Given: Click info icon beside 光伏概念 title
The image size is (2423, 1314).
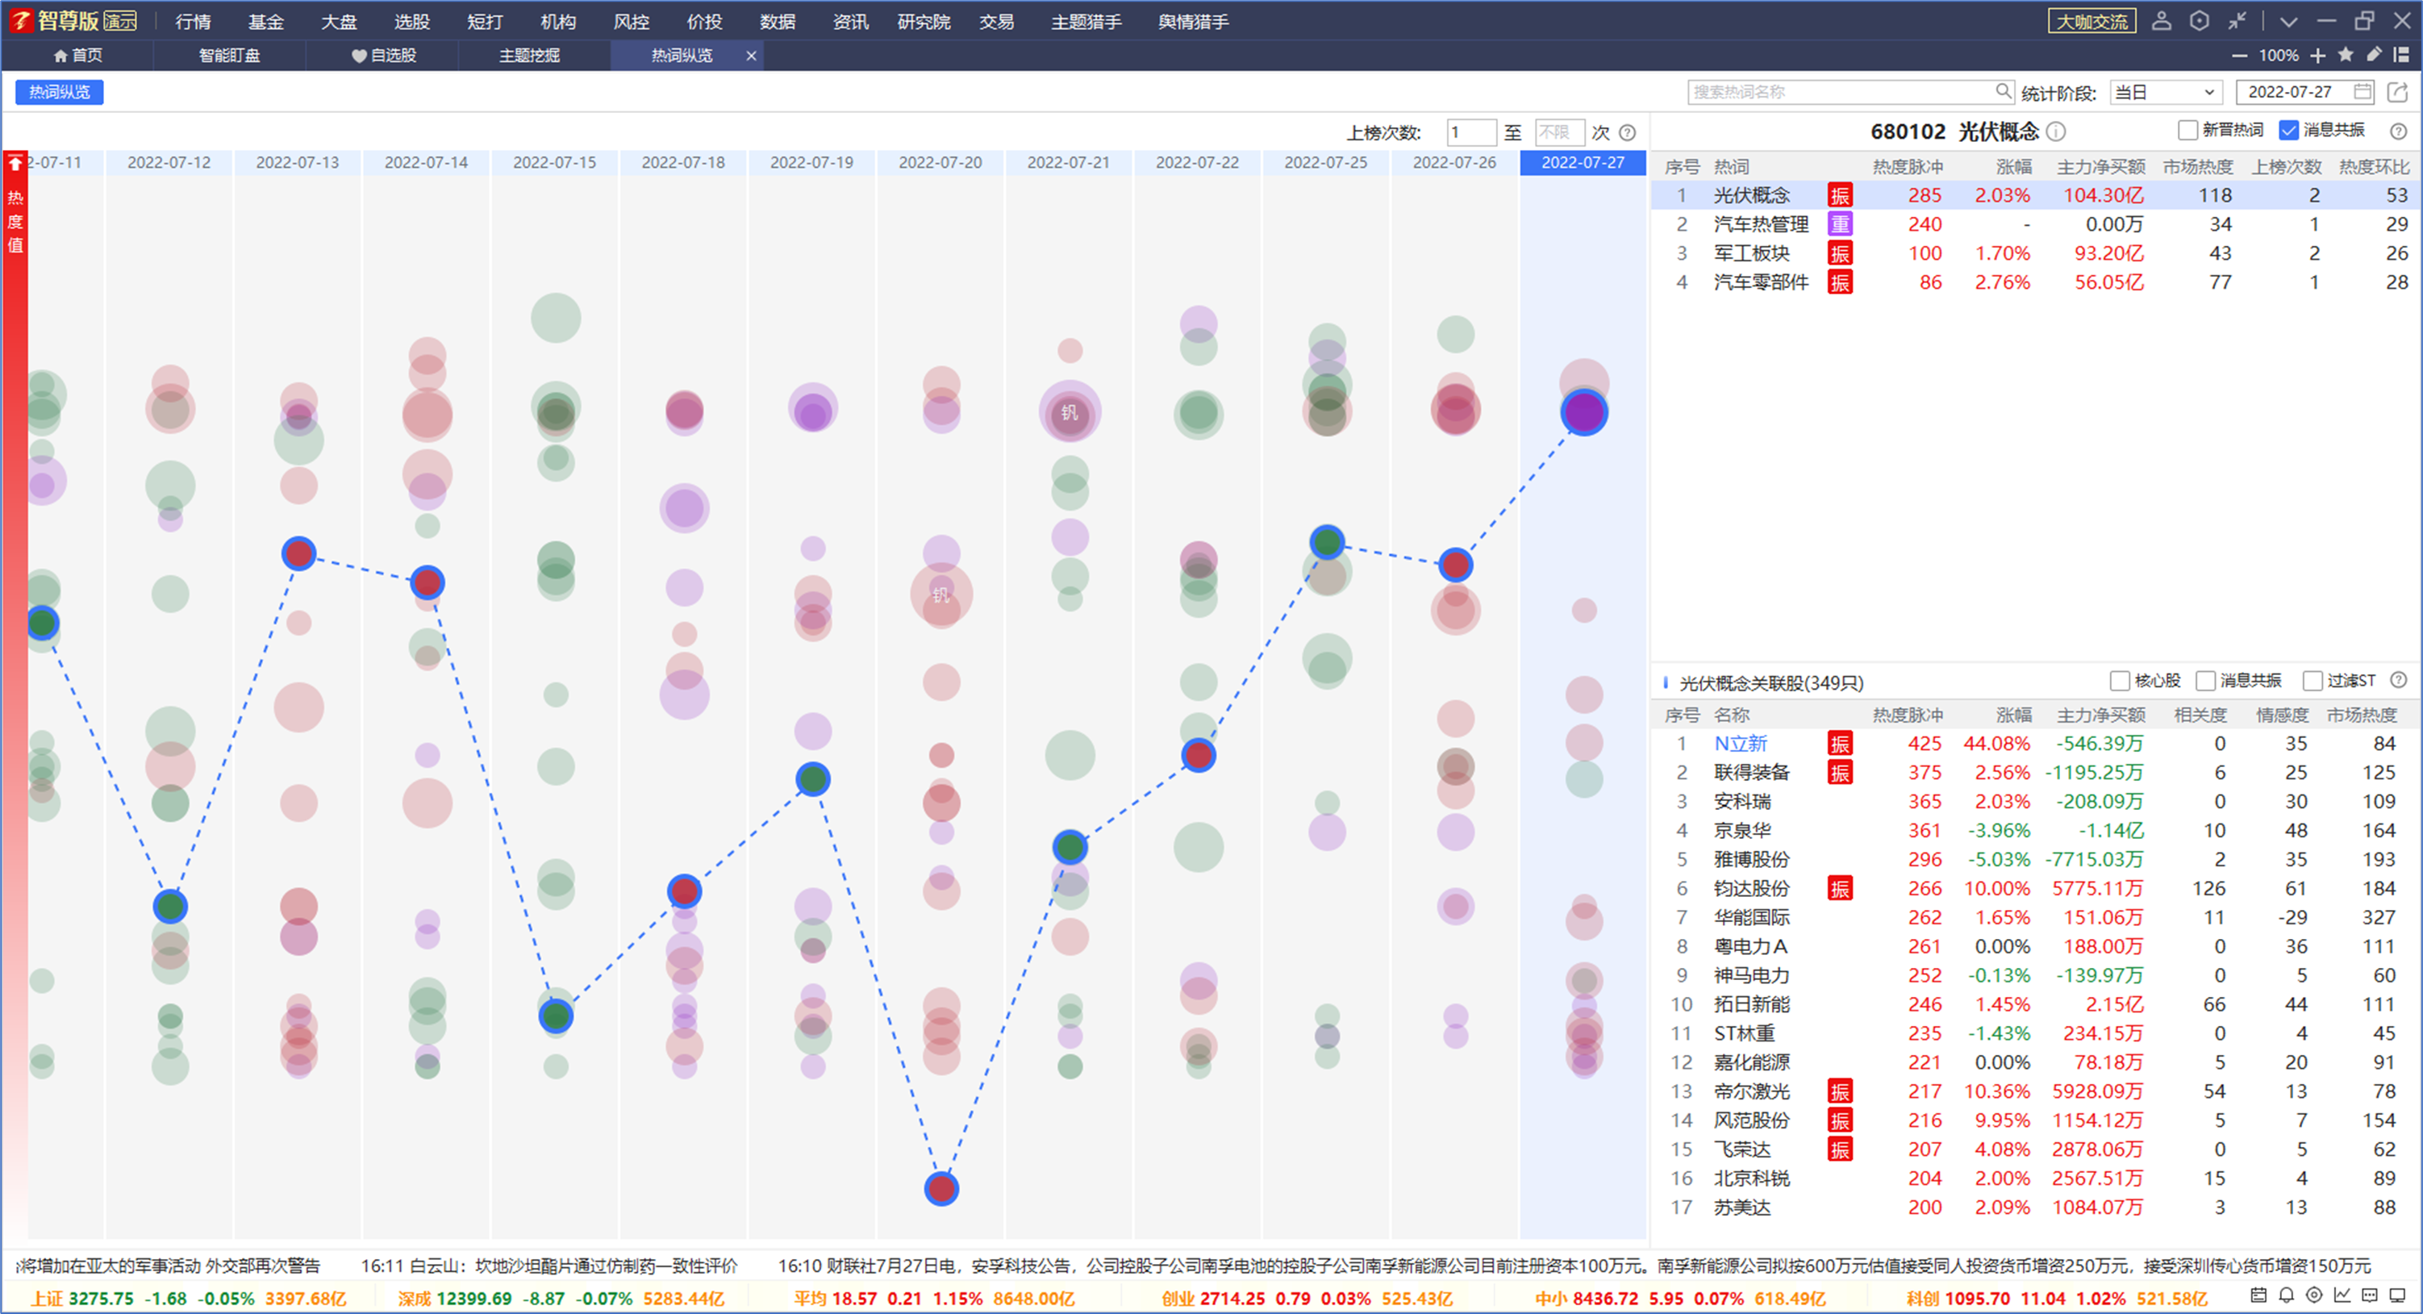Looking at the screenshot, I should (2056, 131).
